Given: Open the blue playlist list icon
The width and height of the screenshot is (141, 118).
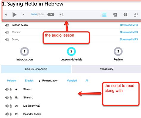Looking at the screenshot, I should (104, 15).
